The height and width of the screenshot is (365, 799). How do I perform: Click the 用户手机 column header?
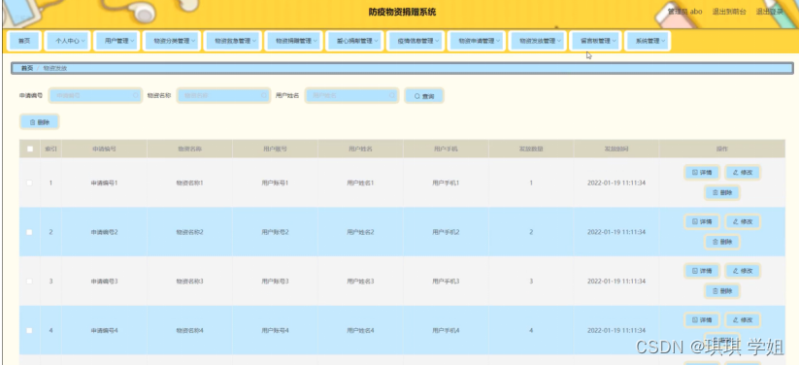446,149
